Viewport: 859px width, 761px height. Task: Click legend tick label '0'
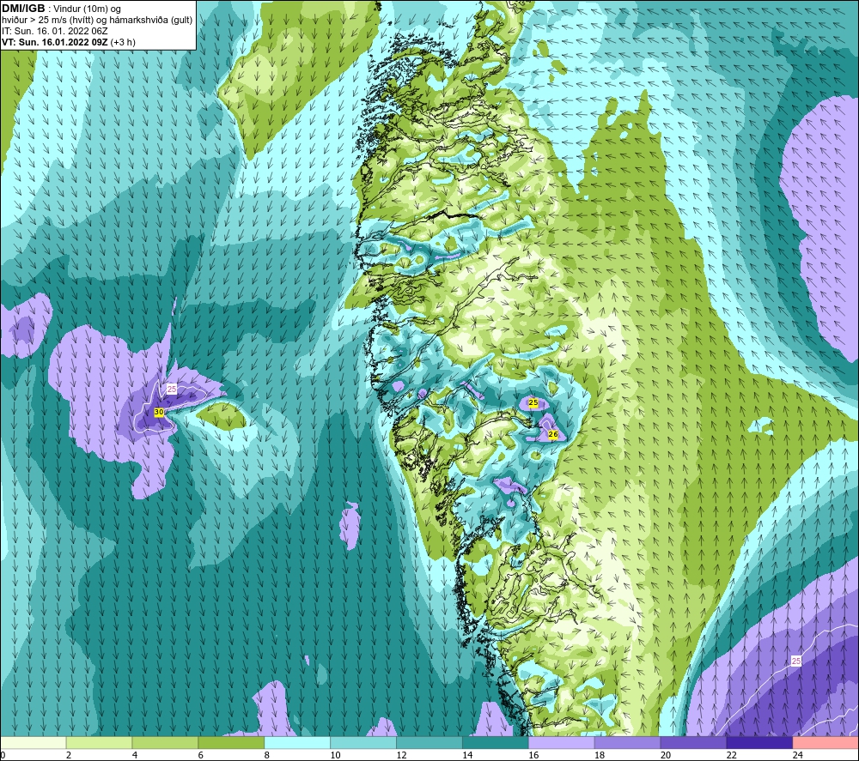(x=3, y=755)
